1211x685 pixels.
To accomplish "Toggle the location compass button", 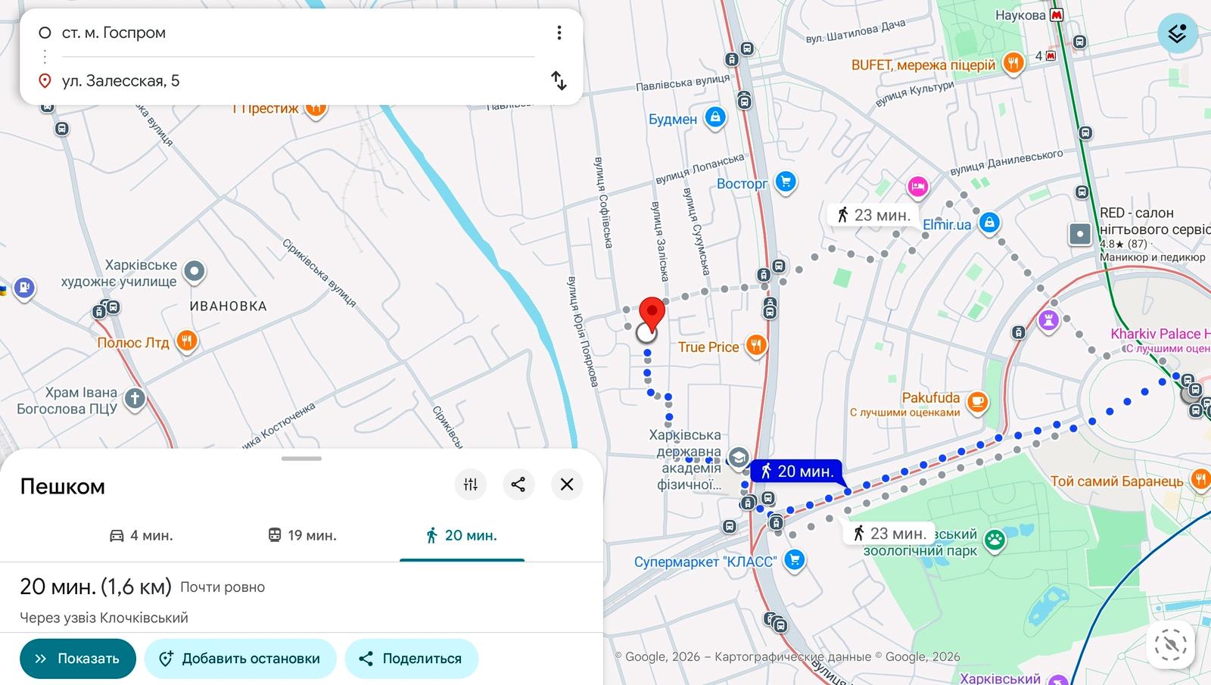I will [x=1170, y=646].
